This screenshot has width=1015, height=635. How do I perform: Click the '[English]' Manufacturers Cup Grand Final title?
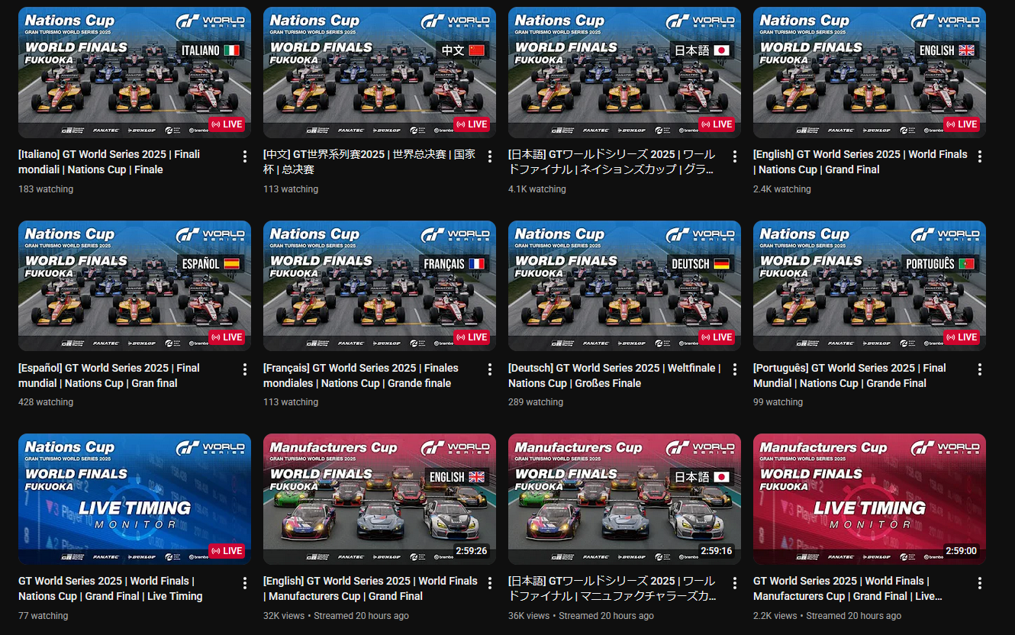click(370, 588)
